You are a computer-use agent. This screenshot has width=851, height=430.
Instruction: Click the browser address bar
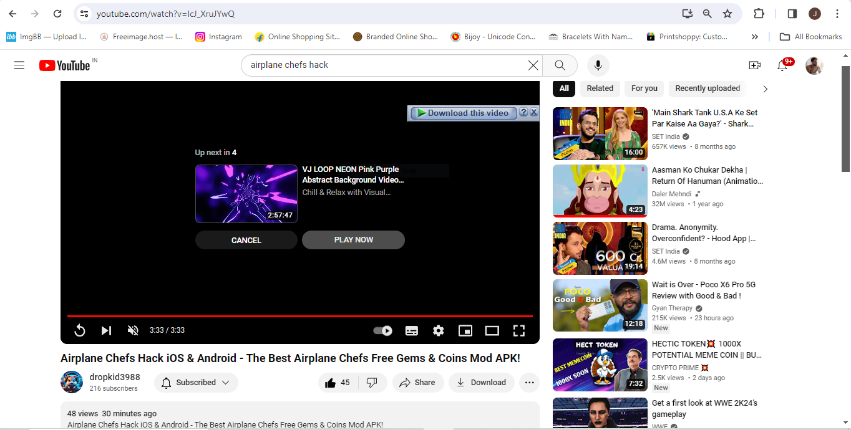coord(387,14)
